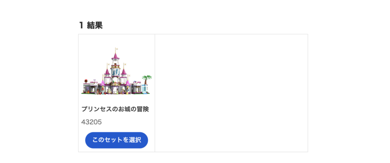Click the right pink cone tower roof
The image size is (390, 163).
124,71
